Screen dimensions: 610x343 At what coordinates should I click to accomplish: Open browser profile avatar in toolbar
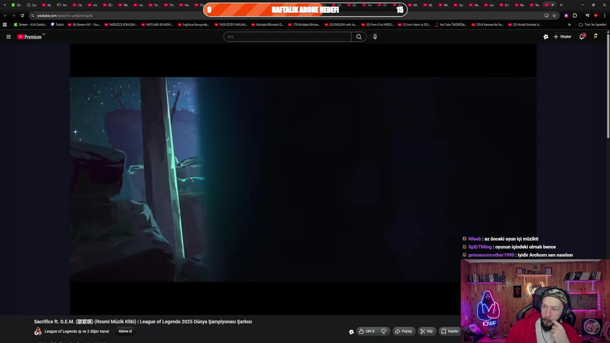[x=596, y=15]
